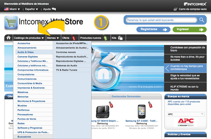211x139 pixels.
Task: Click the Ayuda link
Action: click(47, 9)
